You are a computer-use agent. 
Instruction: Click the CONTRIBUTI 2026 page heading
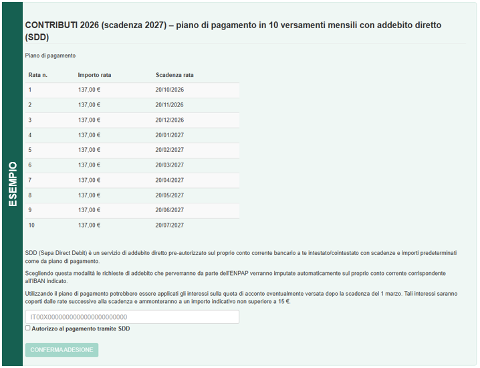[233, 31]
